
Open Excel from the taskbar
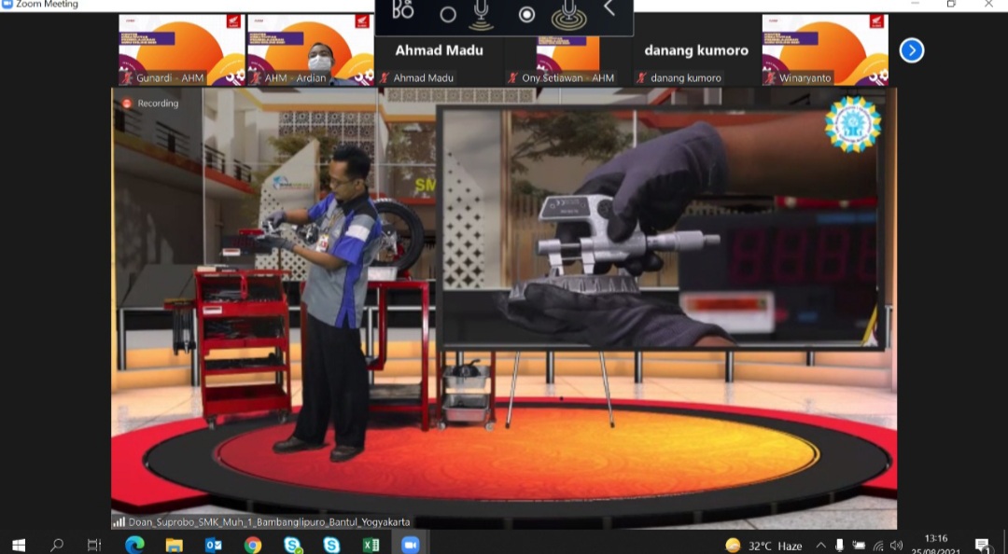pyautogui.click(x=371, y=545)
